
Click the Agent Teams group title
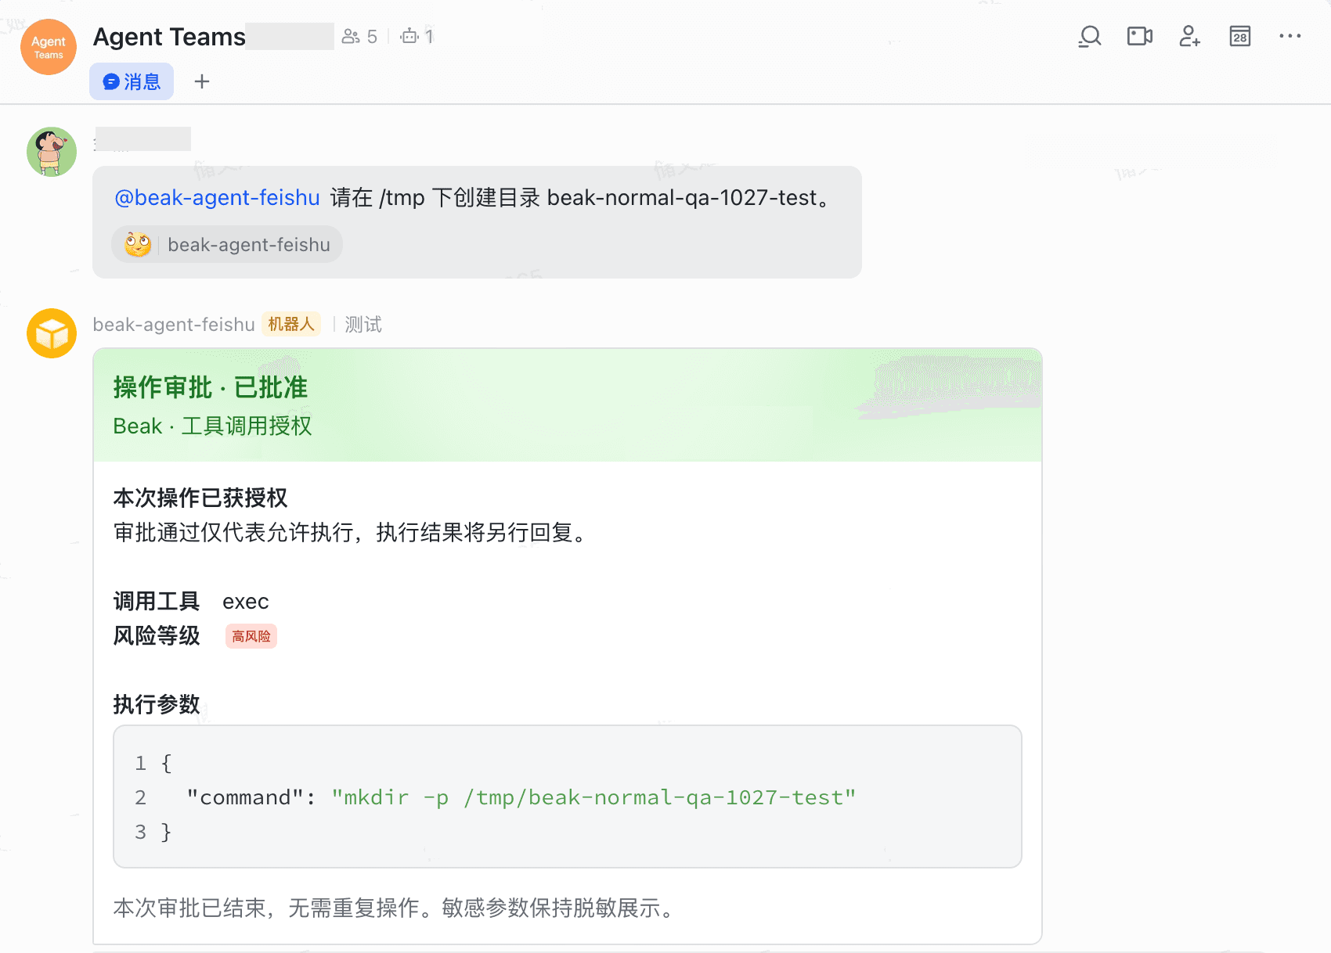click(169, 37)
